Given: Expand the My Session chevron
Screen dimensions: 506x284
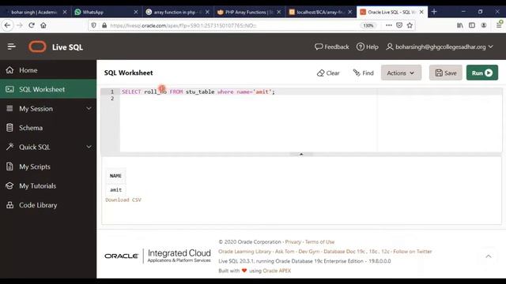Looking at the screenshot, I should [89, 109].
